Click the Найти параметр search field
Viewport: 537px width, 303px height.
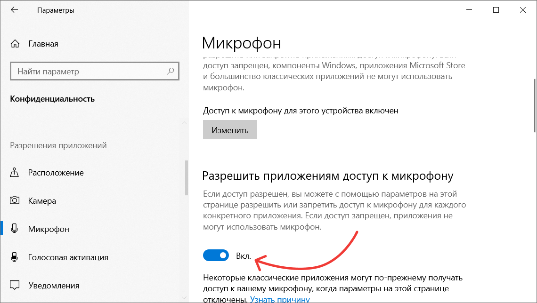click(x=89, y=72)
